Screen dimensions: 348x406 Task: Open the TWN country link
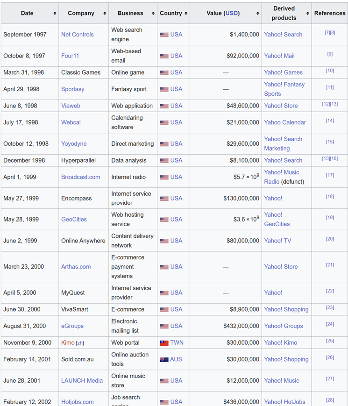pyautogui.click(x=177, y=342)
